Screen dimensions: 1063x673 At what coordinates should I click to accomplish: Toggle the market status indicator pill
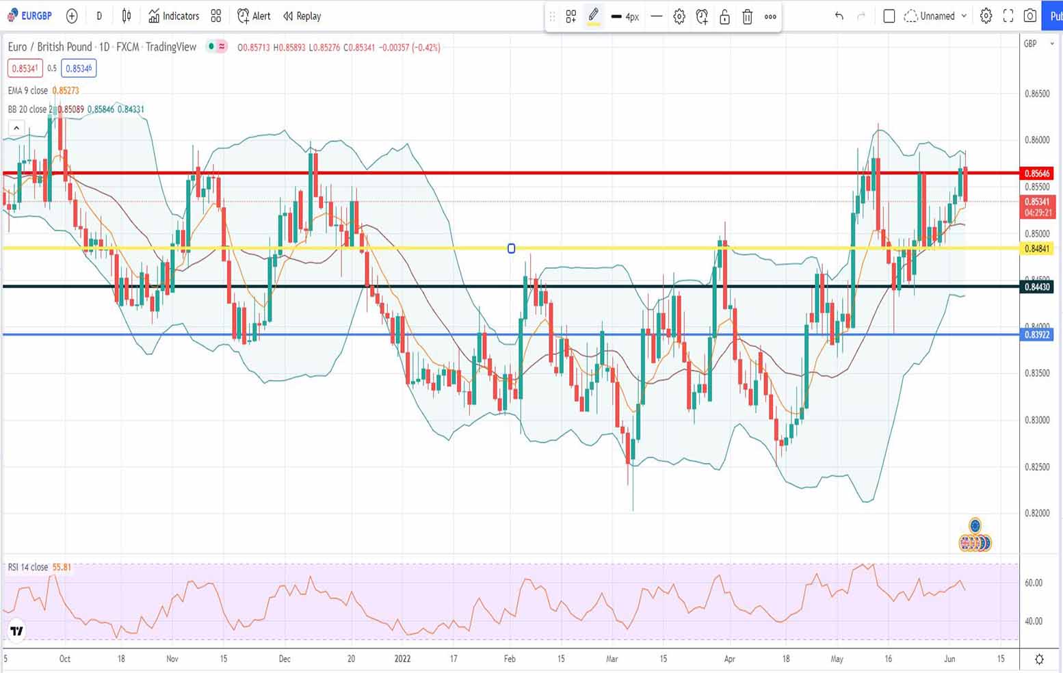[217, 47]
